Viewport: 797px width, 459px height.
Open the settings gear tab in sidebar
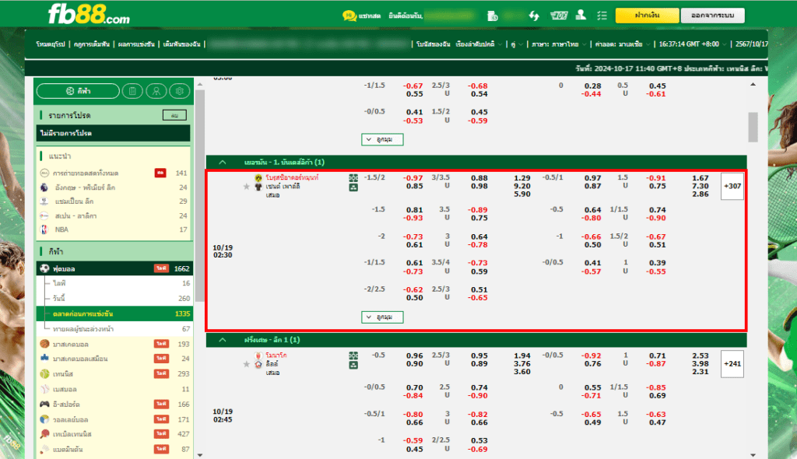(180, 91)
